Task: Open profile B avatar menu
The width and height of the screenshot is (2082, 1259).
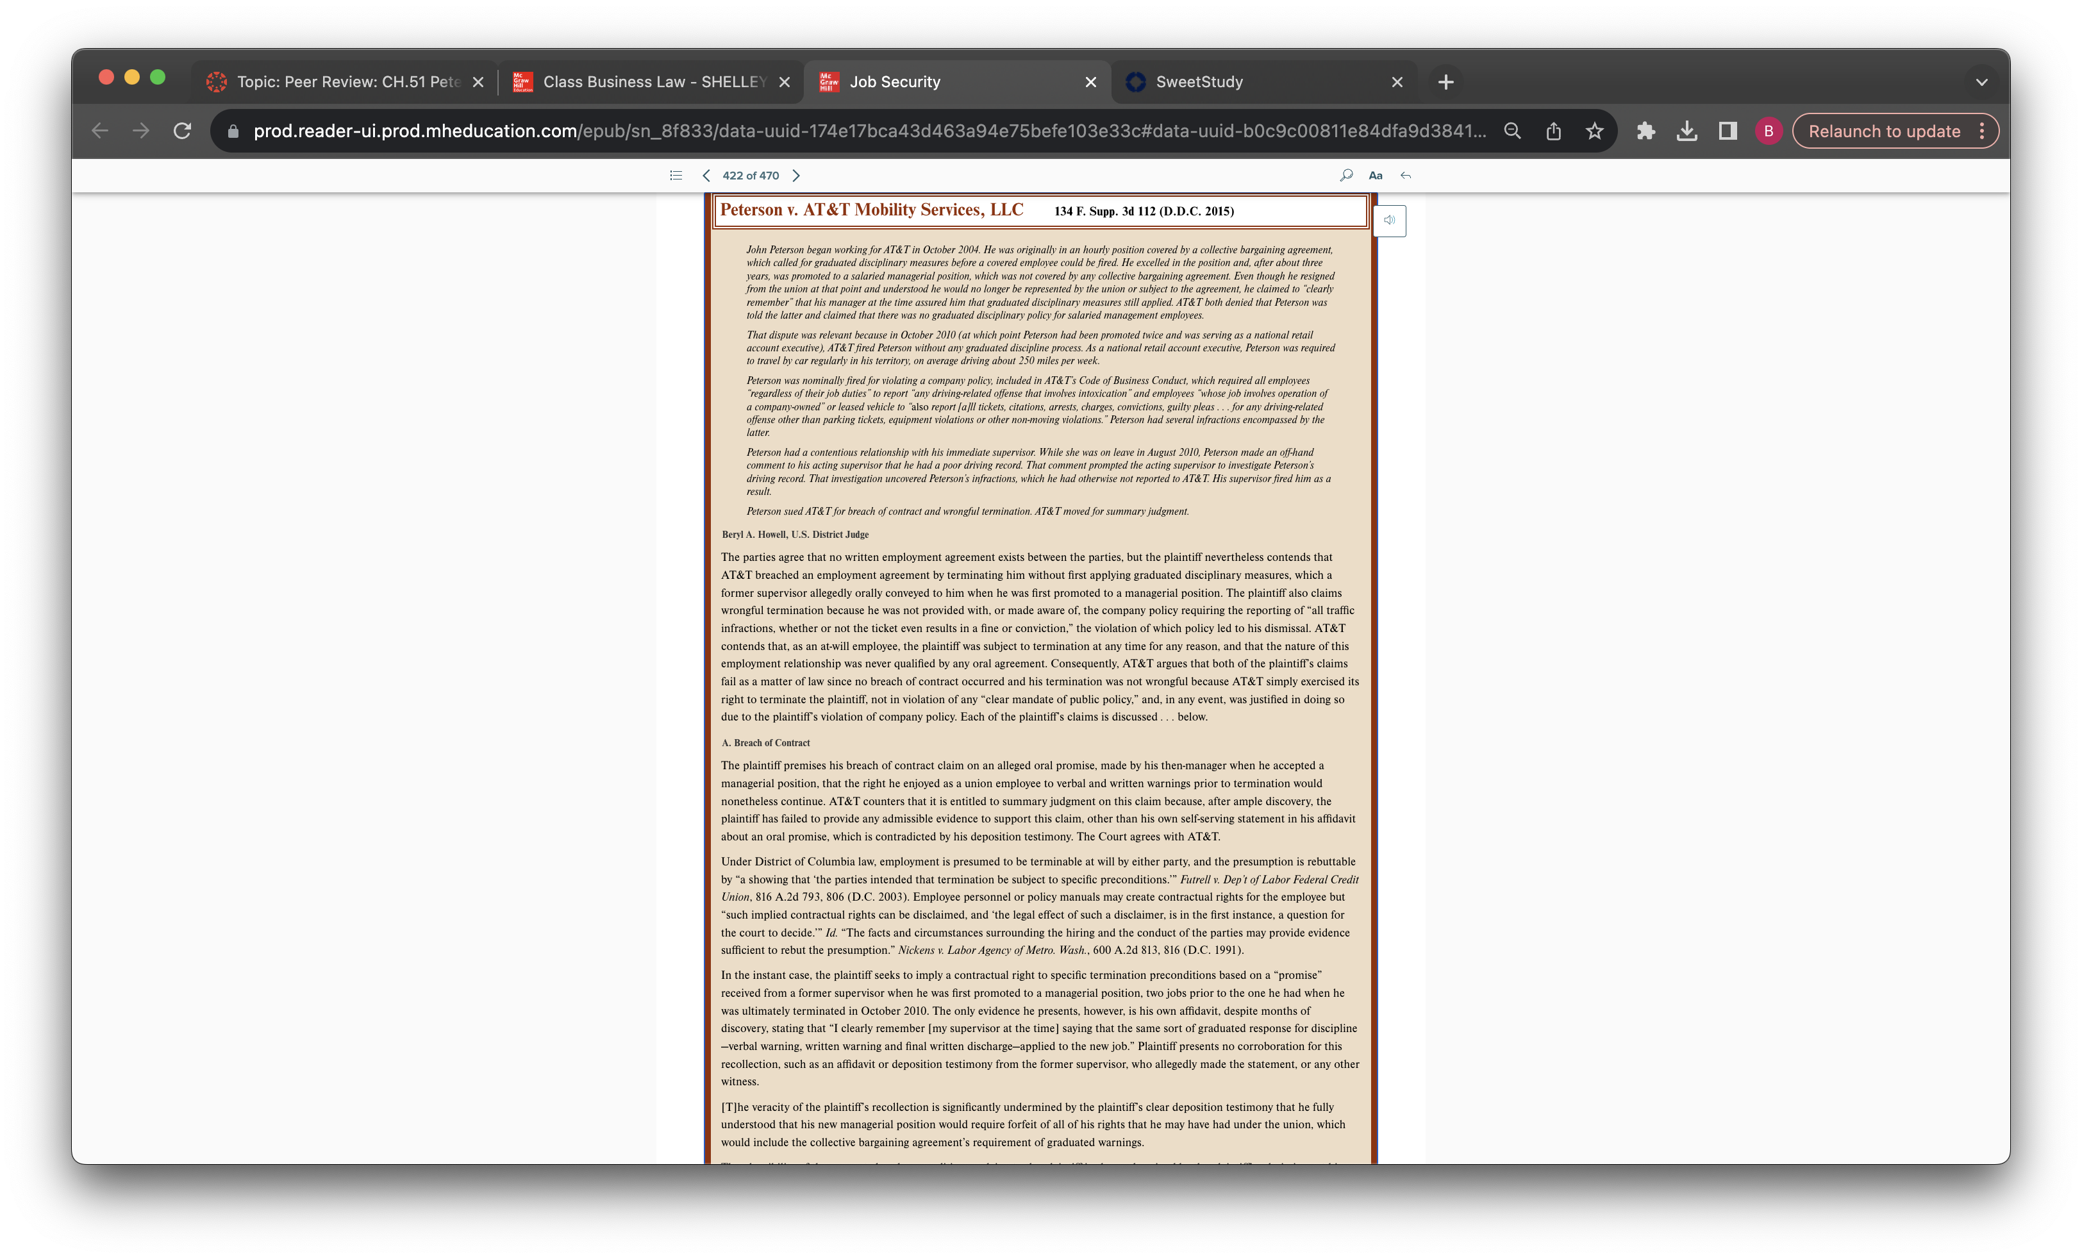Action: (x=1769, y=131)
